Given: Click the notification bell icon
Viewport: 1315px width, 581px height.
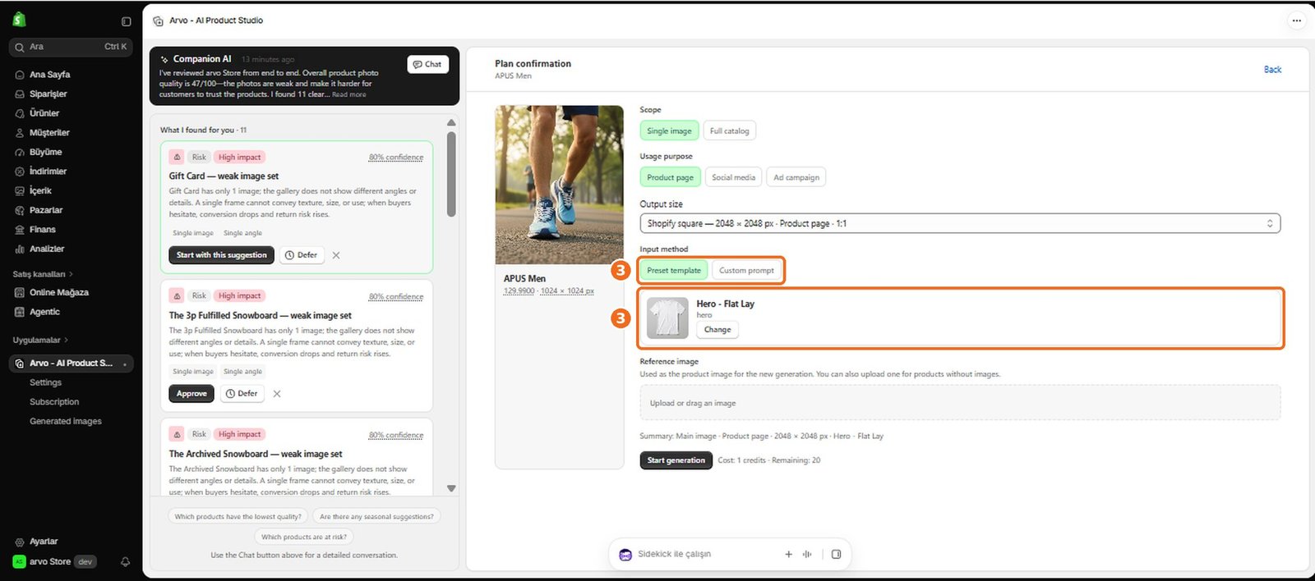Looking at the screenshot, I should point(125,562).
